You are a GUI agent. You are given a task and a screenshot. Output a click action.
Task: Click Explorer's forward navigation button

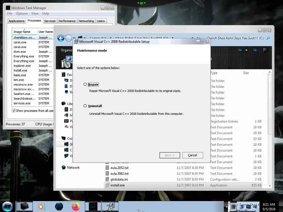click(x=69, y=38)
